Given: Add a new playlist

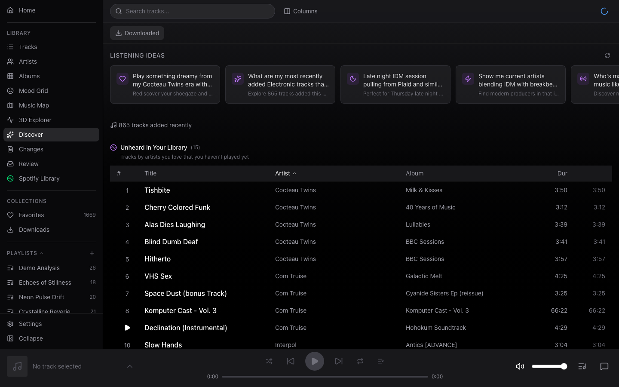Looking at the screenshot, I should tap(92, 253).
